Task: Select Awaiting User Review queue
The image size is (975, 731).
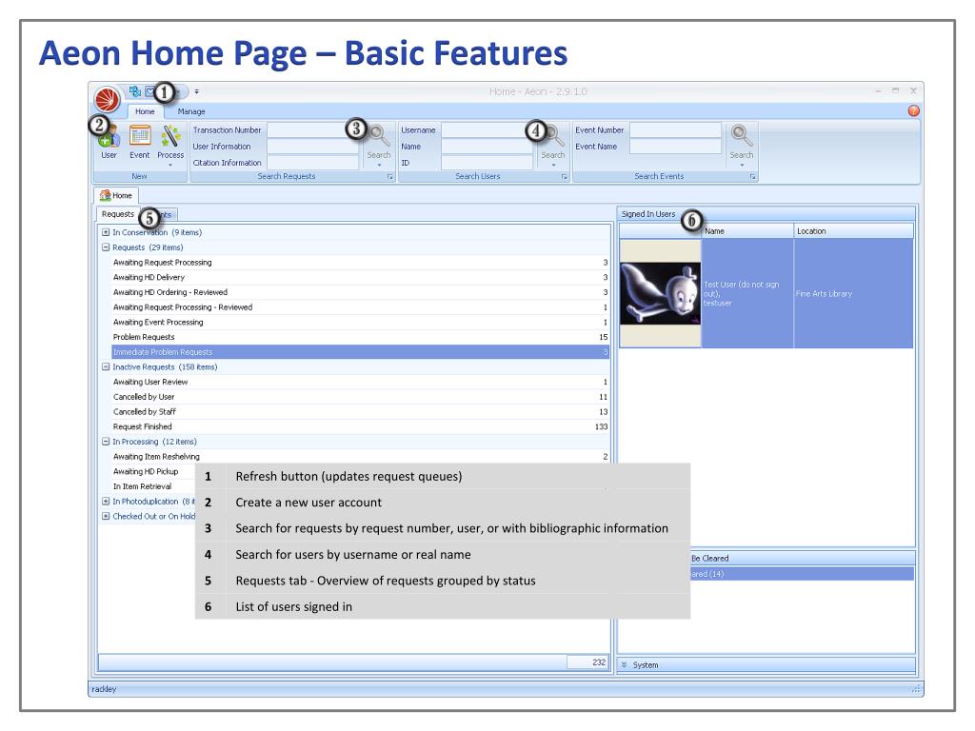Action: 360,382
